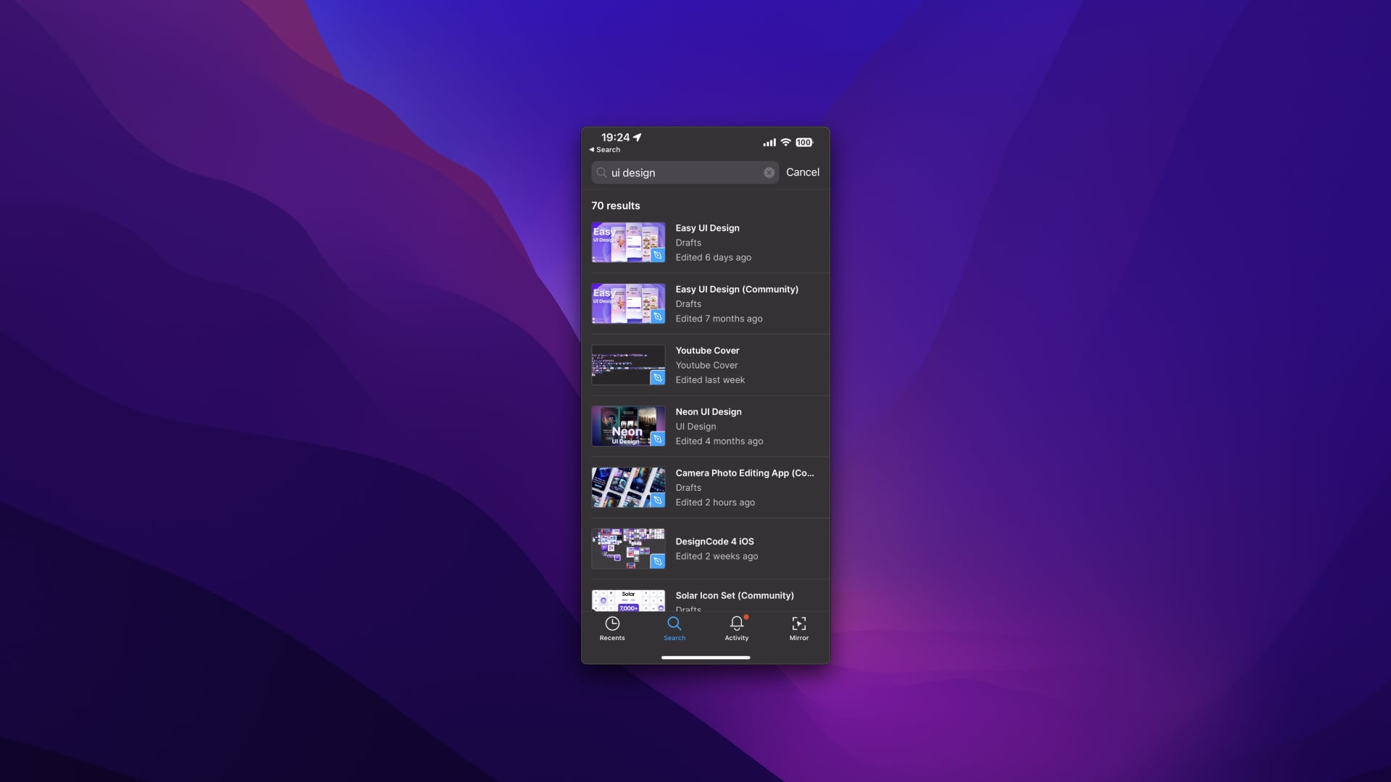Click design file badge on Neon thumbnail
This screenshot has width=1391, height=782.
point(657,439)
